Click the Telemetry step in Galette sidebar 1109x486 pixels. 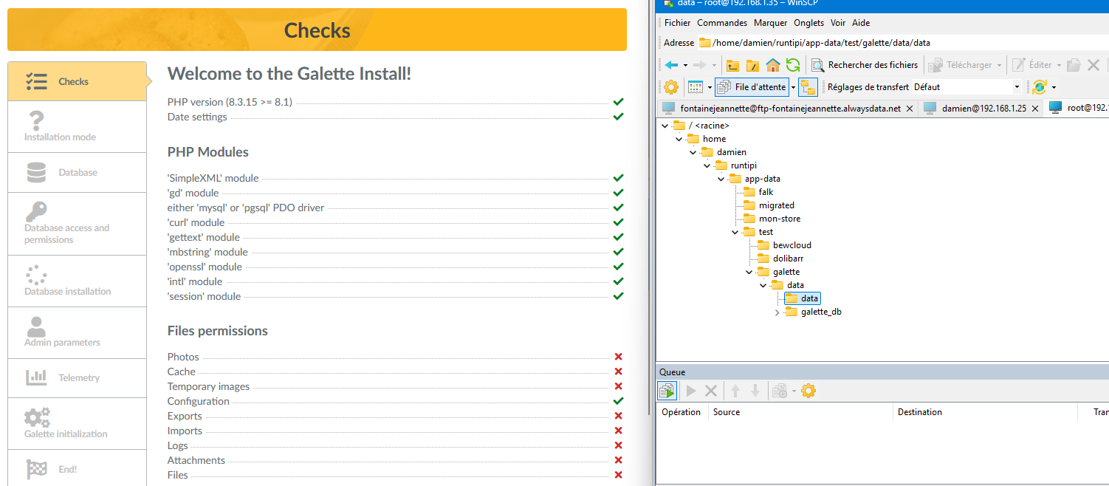(77, 378)
